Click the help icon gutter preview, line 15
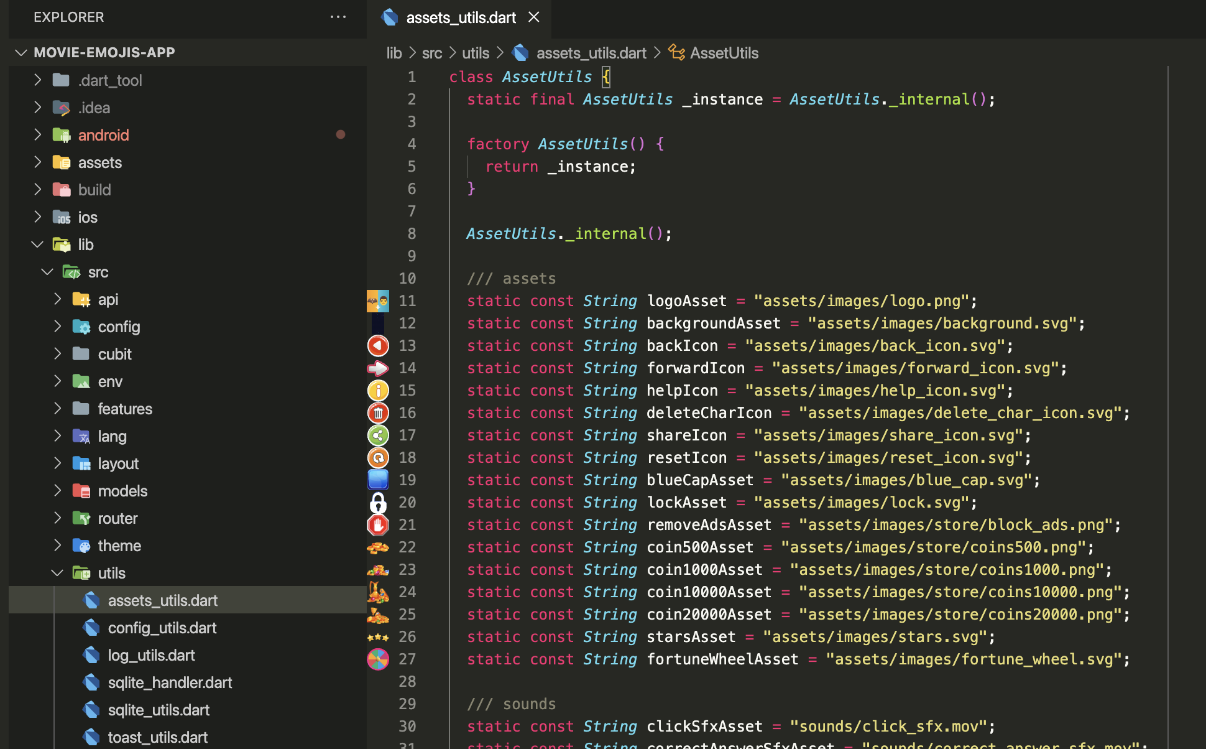Viewport: 1206px width, 749px height. (x=378, y=391)
